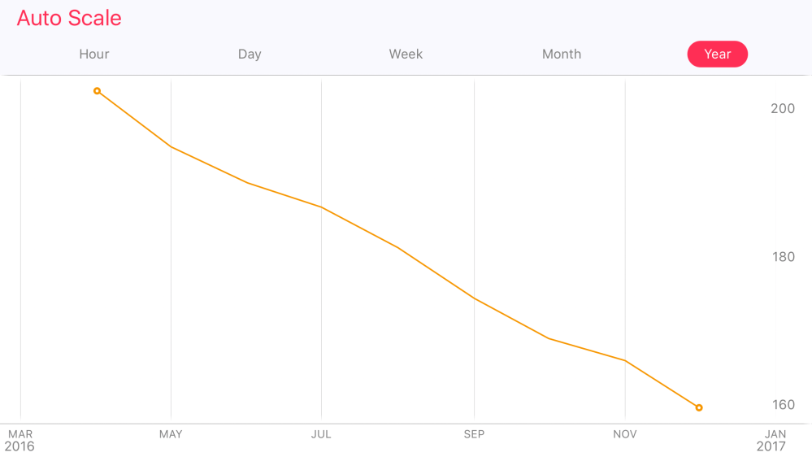Click the first data point circle on the line
Image resolution: width=812 pixels, height=457 pixels.
tap(97, 91)
